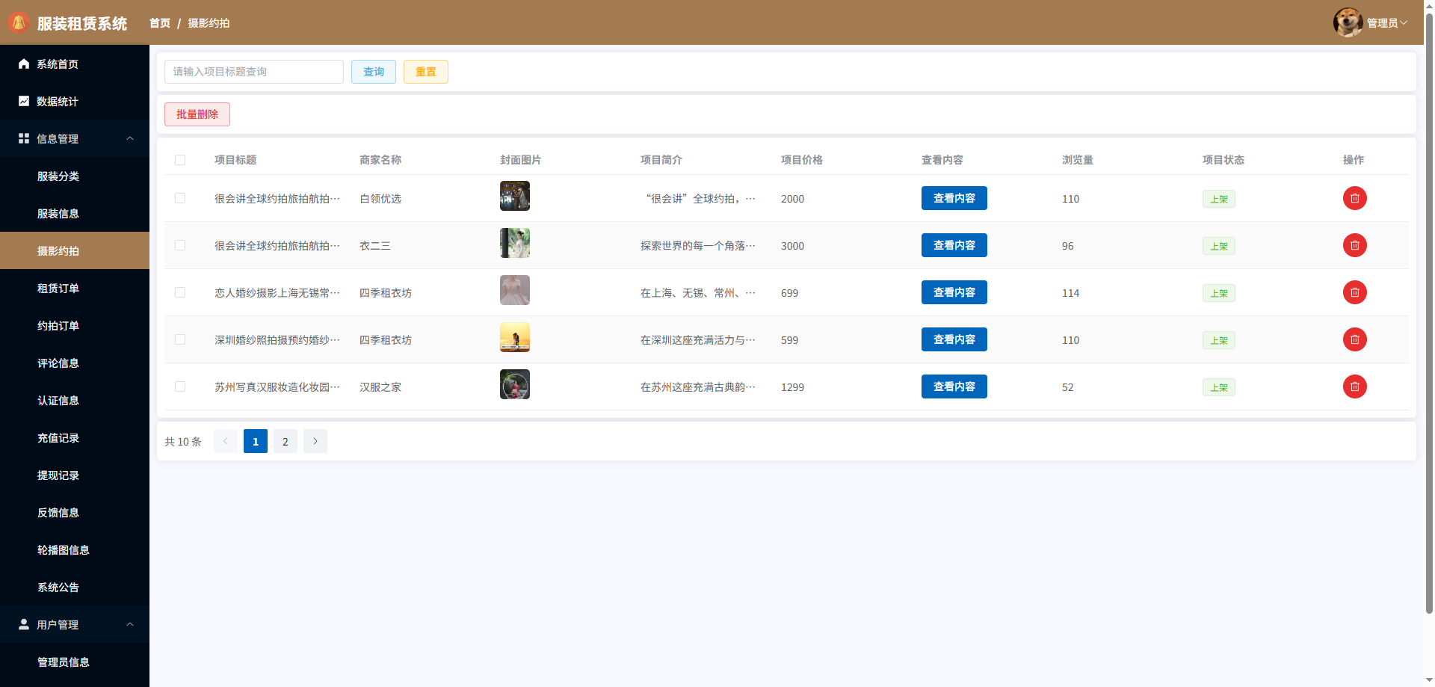Check the 深圳婚纱照 row checkbox

(180, 339)
